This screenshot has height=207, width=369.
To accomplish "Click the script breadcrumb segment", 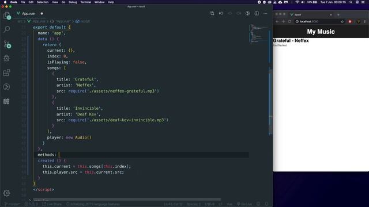I will pos(82,21).
